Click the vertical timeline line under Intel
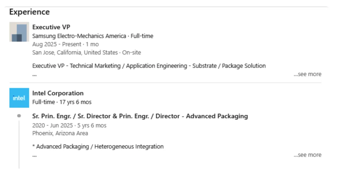 (x=19, y=144)
